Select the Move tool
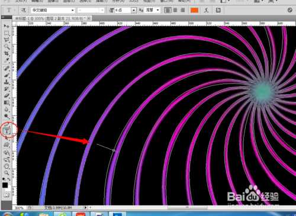296x216 pixels. coord(7,26)
